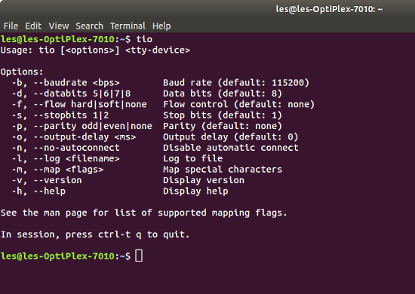Open the File menu

click(x=11, y=26)
